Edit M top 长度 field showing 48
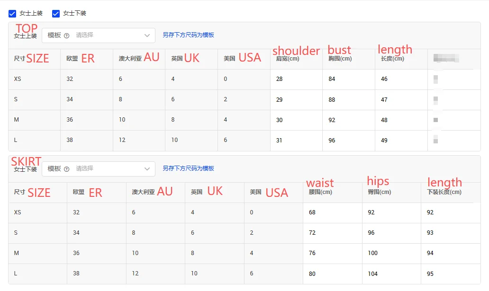This screenshot has height=291, width=489. [x=401, y=120]
